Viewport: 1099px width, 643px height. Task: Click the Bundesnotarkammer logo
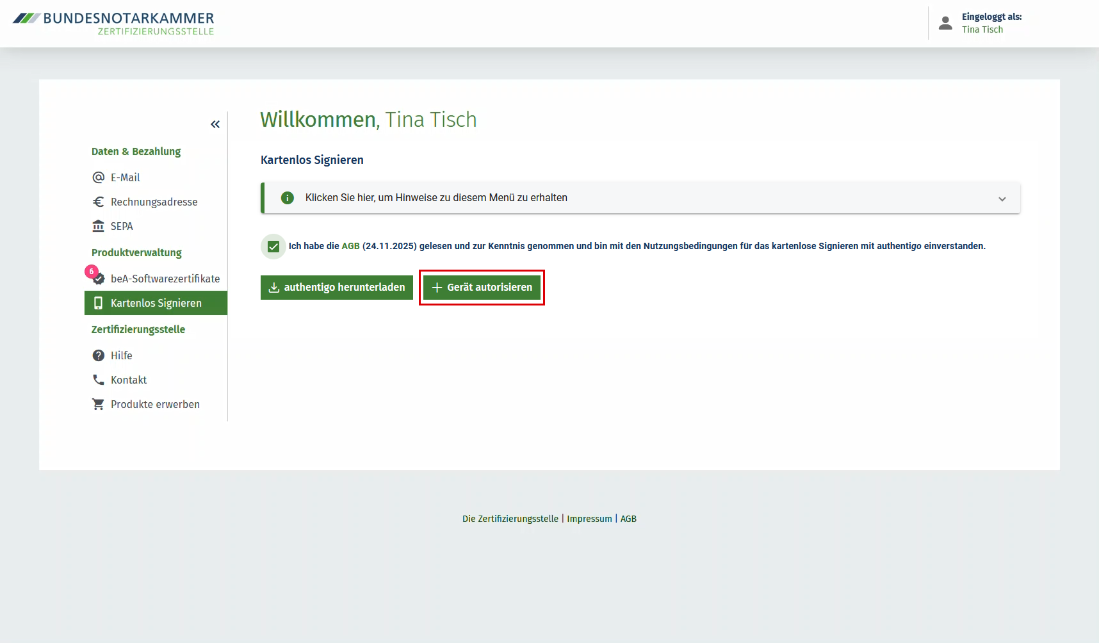pyautogui.click(x=113, y=23)
